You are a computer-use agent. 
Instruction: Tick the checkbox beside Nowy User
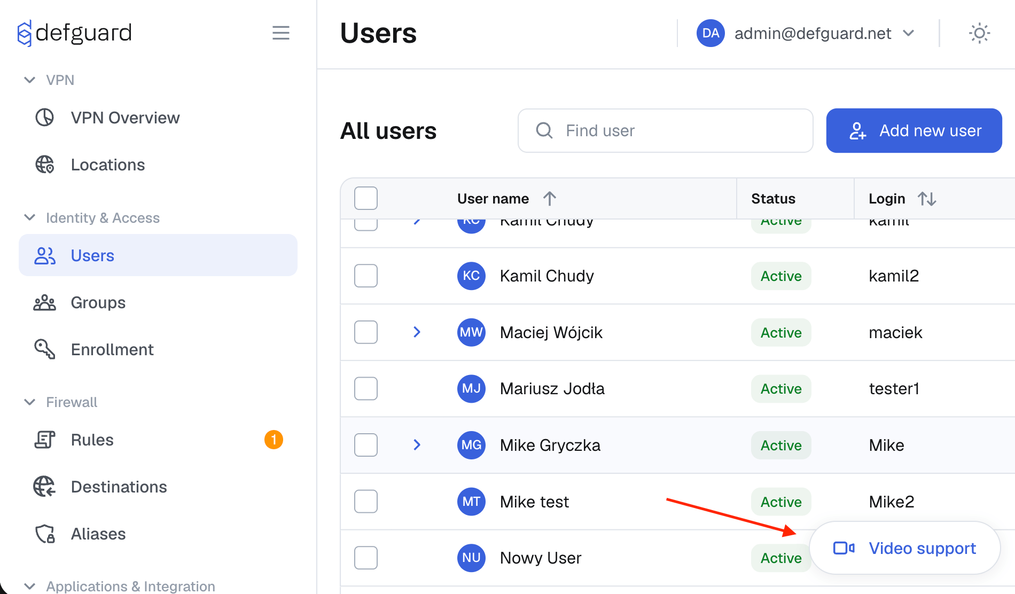pyautogui.click(x=365, y=558)
